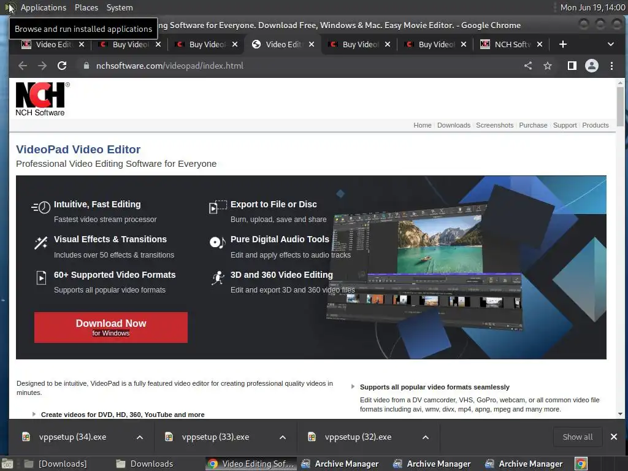Open the Support link
Viewport: 628px width, 471px height.
click(x=565, y=125)
